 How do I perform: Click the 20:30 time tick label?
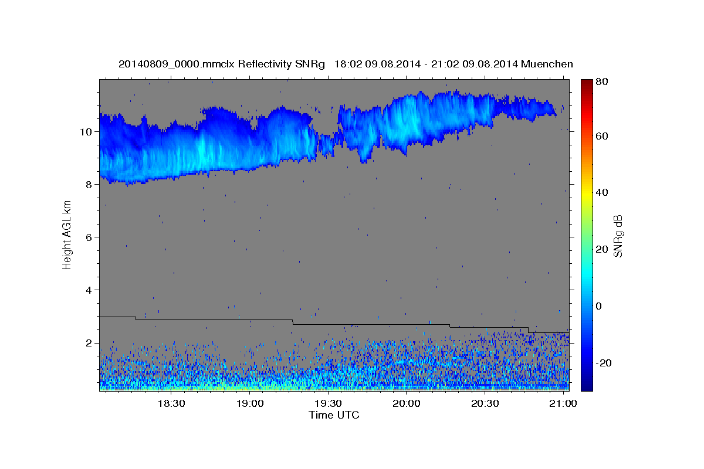[485, 404]
